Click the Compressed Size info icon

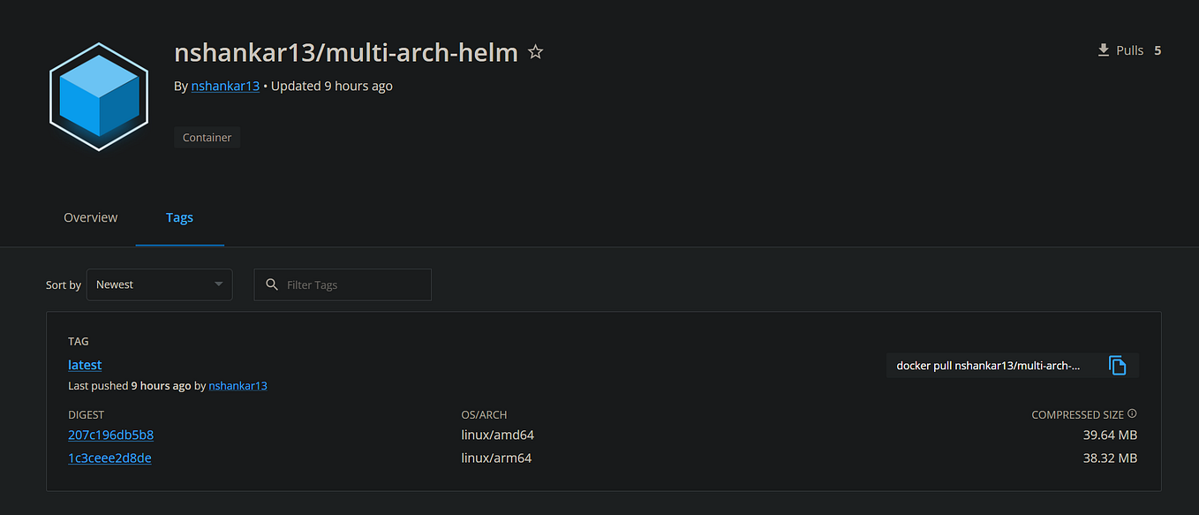click(1133, 413)
